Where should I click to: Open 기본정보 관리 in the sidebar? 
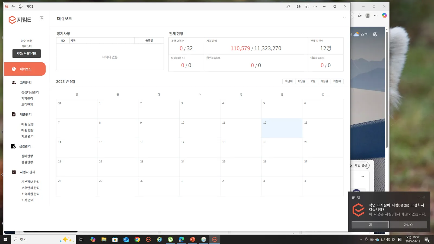(30, 182)
